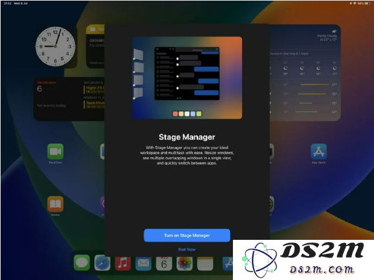Screen dimensions: 374x280
Task: Open Photos in the dock
Action: coord(184,263)
